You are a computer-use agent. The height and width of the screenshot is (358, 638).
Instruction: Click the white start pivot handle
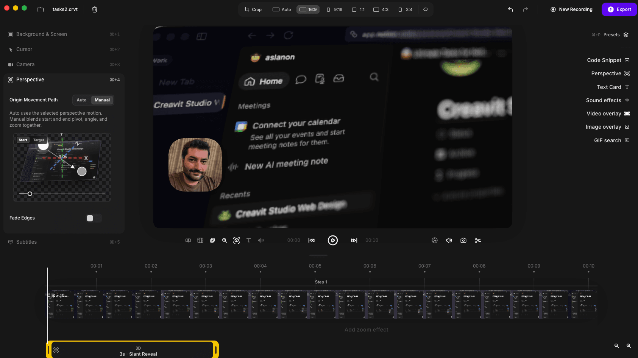(44, 145)
